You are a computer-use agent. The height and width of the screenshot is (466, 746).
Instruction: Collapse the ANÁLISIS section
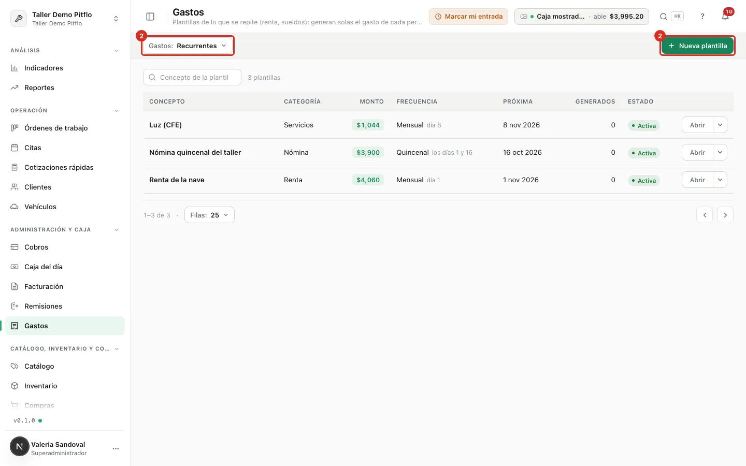[117, 51]
